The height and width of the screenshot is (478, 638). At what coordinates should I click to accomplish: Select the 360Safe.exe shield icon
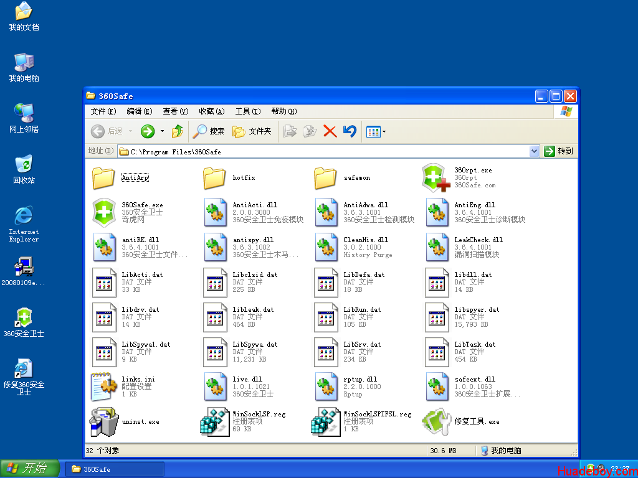(x=104, y=213)
